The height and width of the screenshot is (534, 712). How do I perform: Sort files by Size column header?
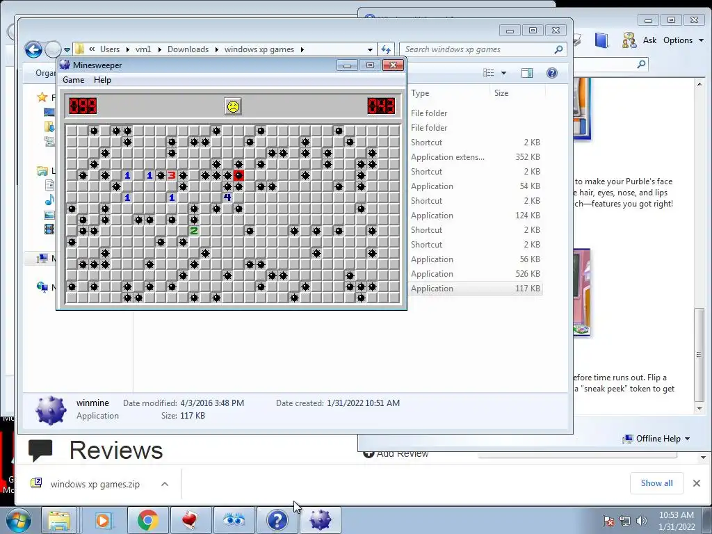tap(501, 93)
